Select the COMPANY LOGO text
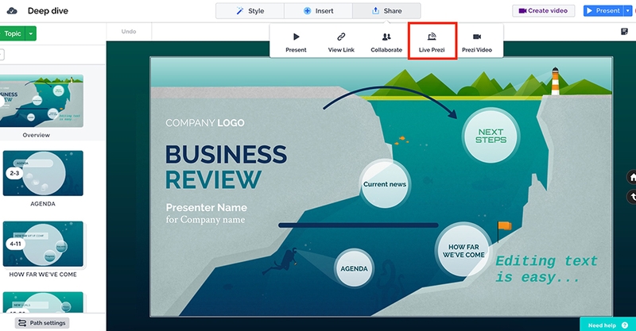Screen dimensions: 636x331 coord(205,123)
